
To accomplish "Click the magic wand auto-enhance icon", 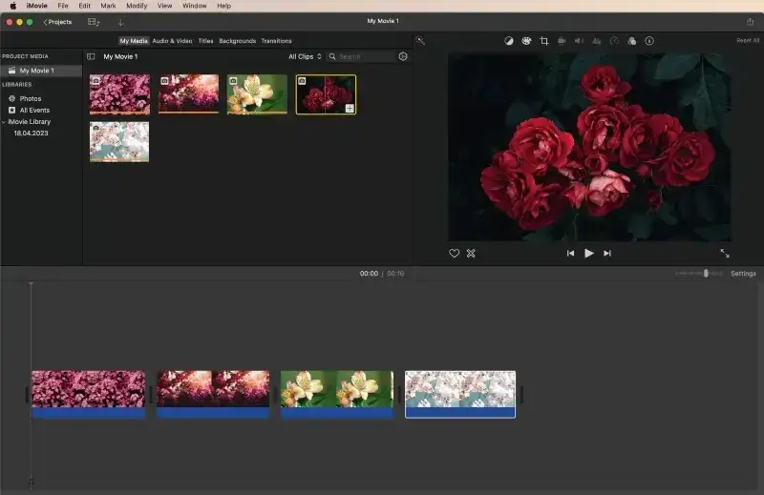I will coord(420,41).
